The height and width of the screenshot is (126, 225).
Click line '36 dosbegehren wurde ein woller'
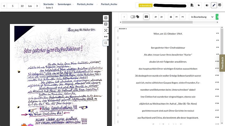(168, 76)
